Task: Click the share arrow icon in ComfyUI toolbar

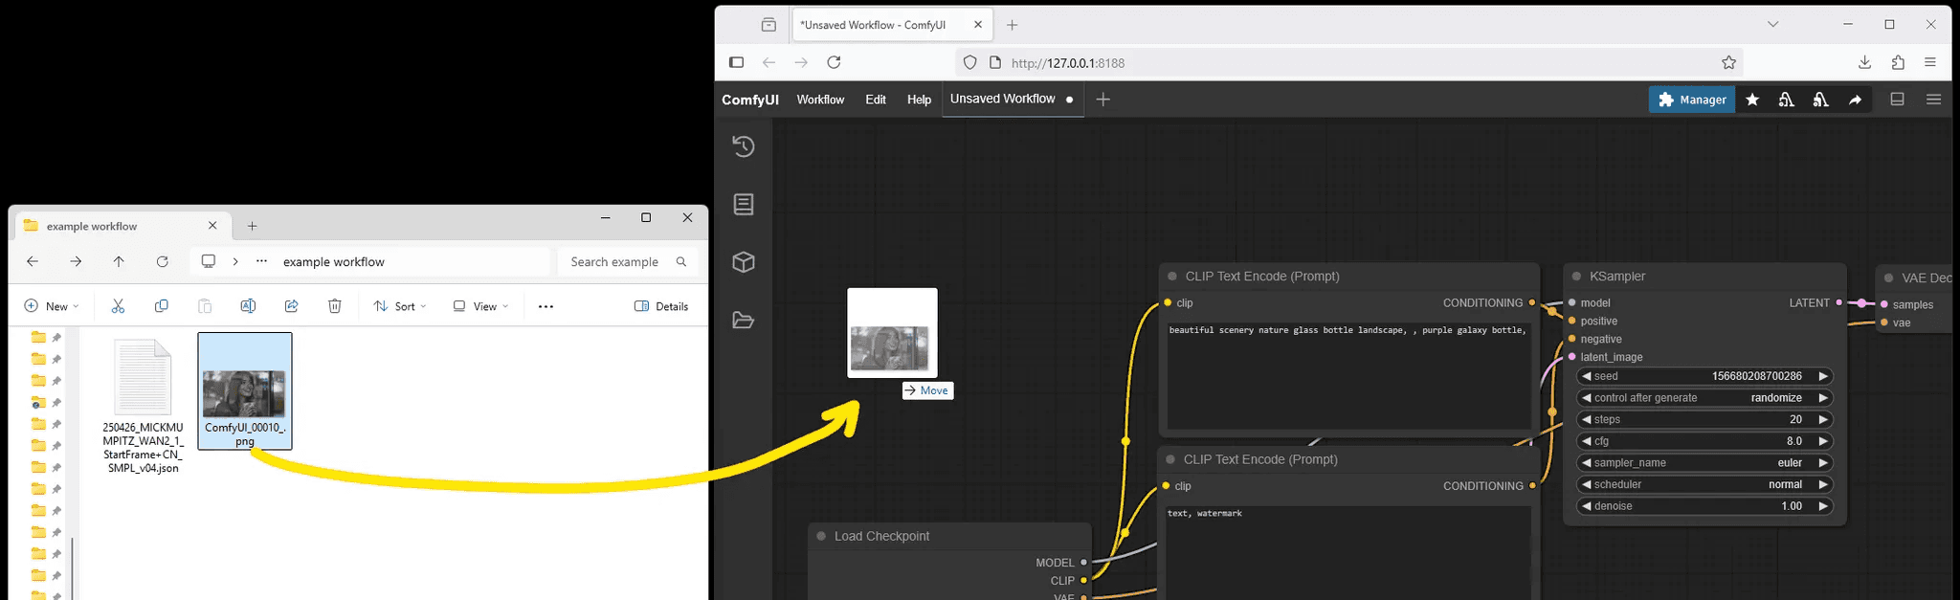Action: pos(1855,100)
